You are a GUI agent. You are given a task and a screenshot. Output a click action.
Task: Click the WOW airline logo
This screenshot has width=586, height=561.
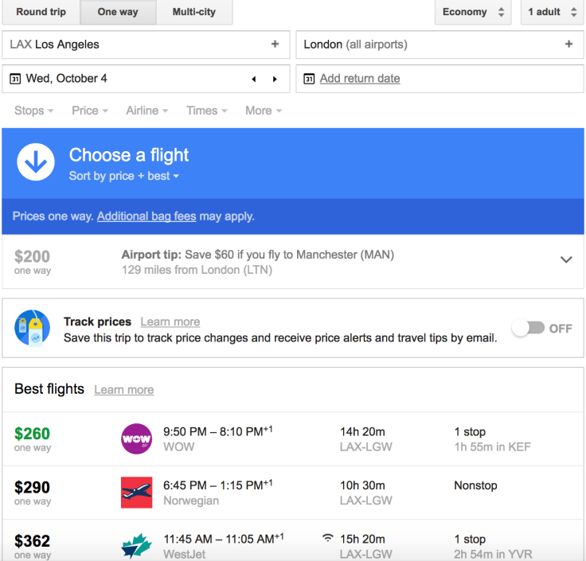(x=136, y=438)
